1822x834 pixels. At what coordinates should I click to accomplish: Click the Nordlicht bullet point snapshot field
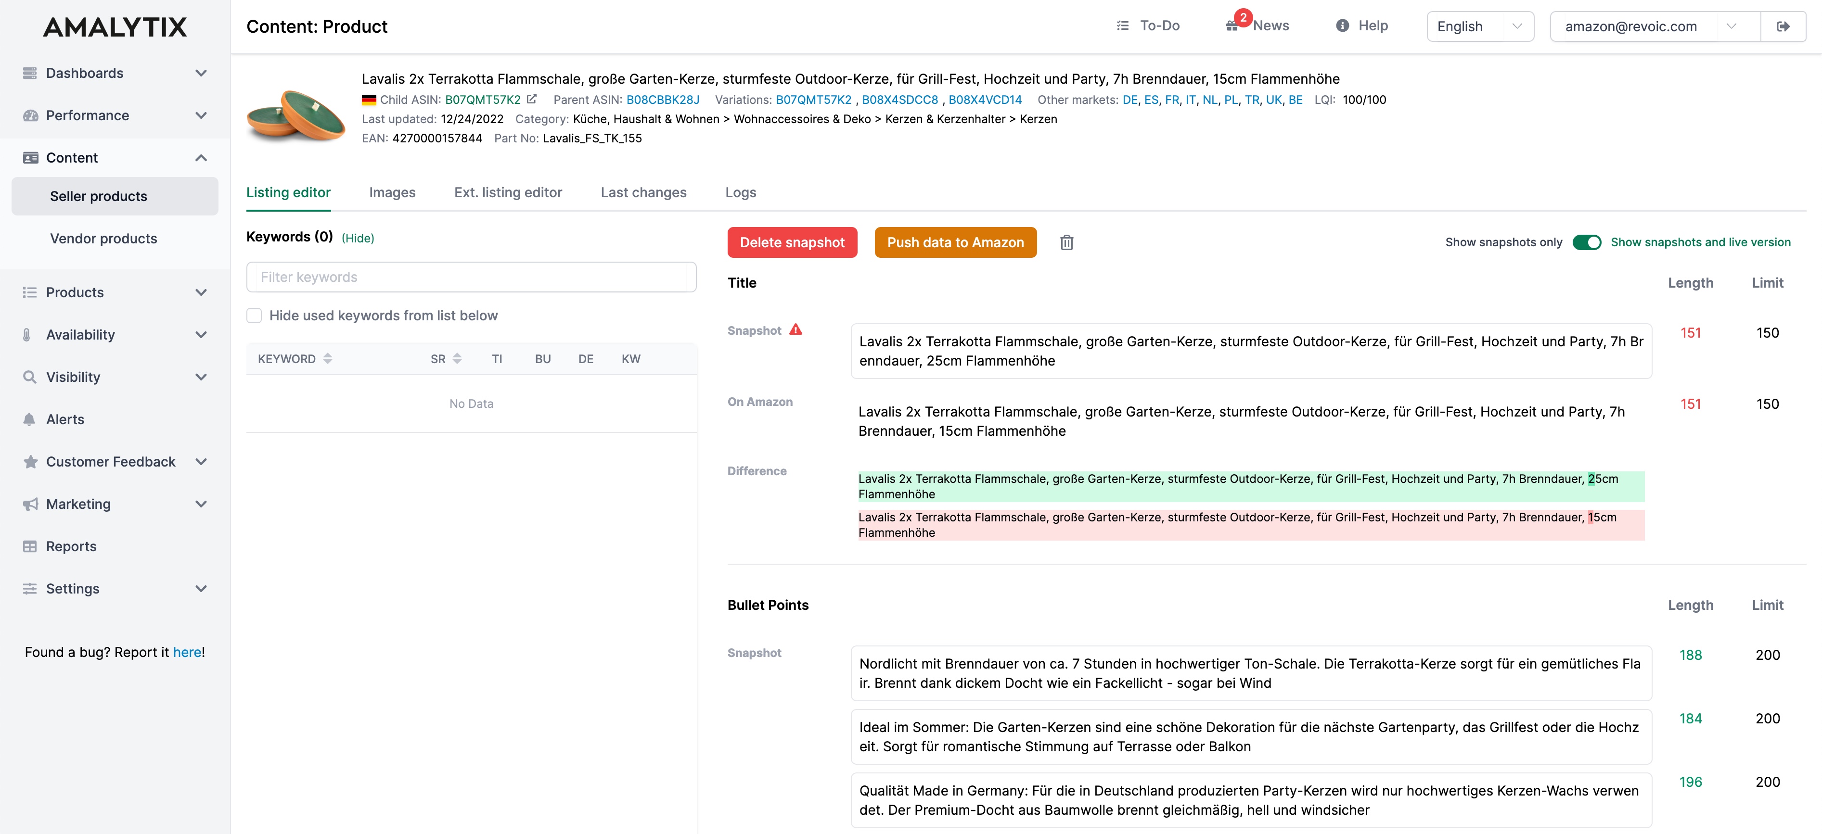click(1250, 673)
